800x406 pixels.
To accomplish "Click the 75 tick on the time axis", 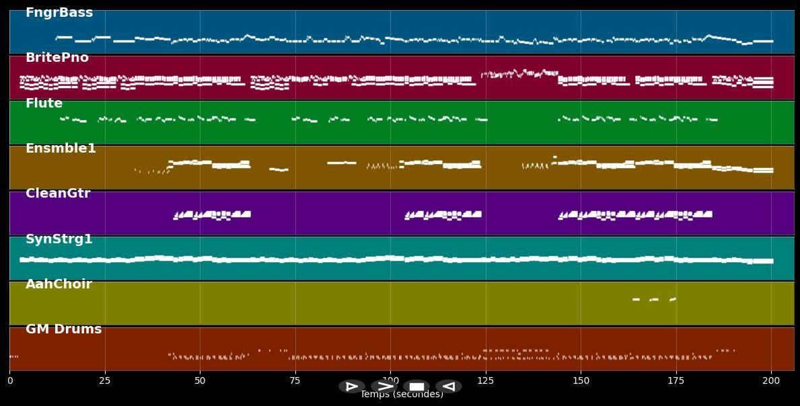I will point(295,380).
